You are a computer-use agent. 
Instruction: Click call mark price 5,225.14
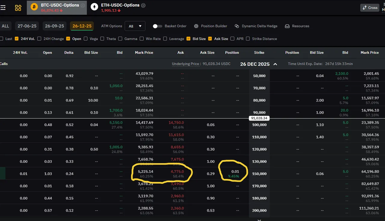(x=146, y=172)
